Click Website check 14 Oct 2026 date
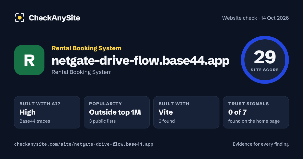This screenshot has height=159, width=303. tap(256, 18)
